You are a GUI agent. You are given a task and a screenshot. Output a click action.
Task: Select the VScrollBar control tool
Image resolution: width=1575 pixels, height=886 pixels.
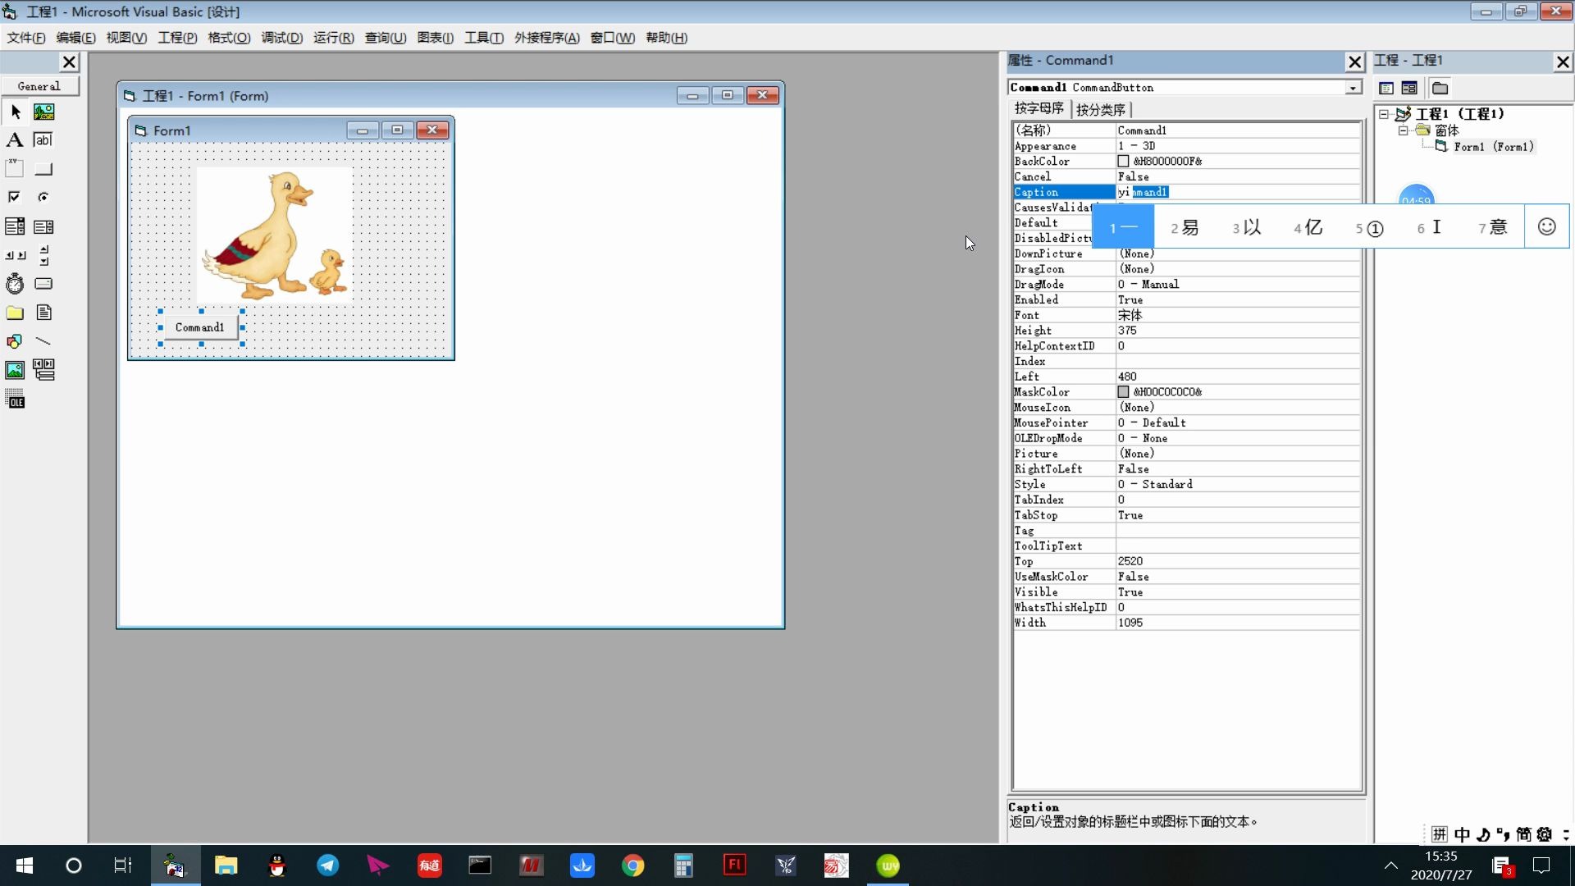tap(43, 255)
